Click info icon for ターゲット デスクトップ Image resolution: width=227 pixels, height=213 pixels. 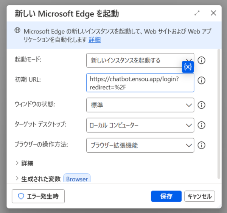[x=202, y=125]
